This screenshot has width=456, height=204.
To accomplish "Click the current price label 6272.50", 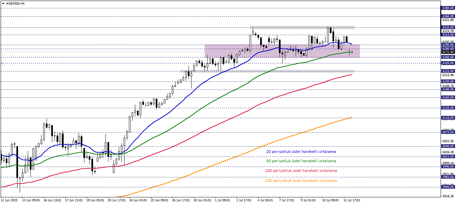I will tap(448, 52).
